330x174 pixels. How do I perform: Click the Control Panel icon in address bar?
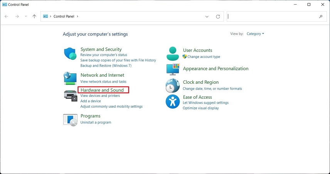(45, 16)
